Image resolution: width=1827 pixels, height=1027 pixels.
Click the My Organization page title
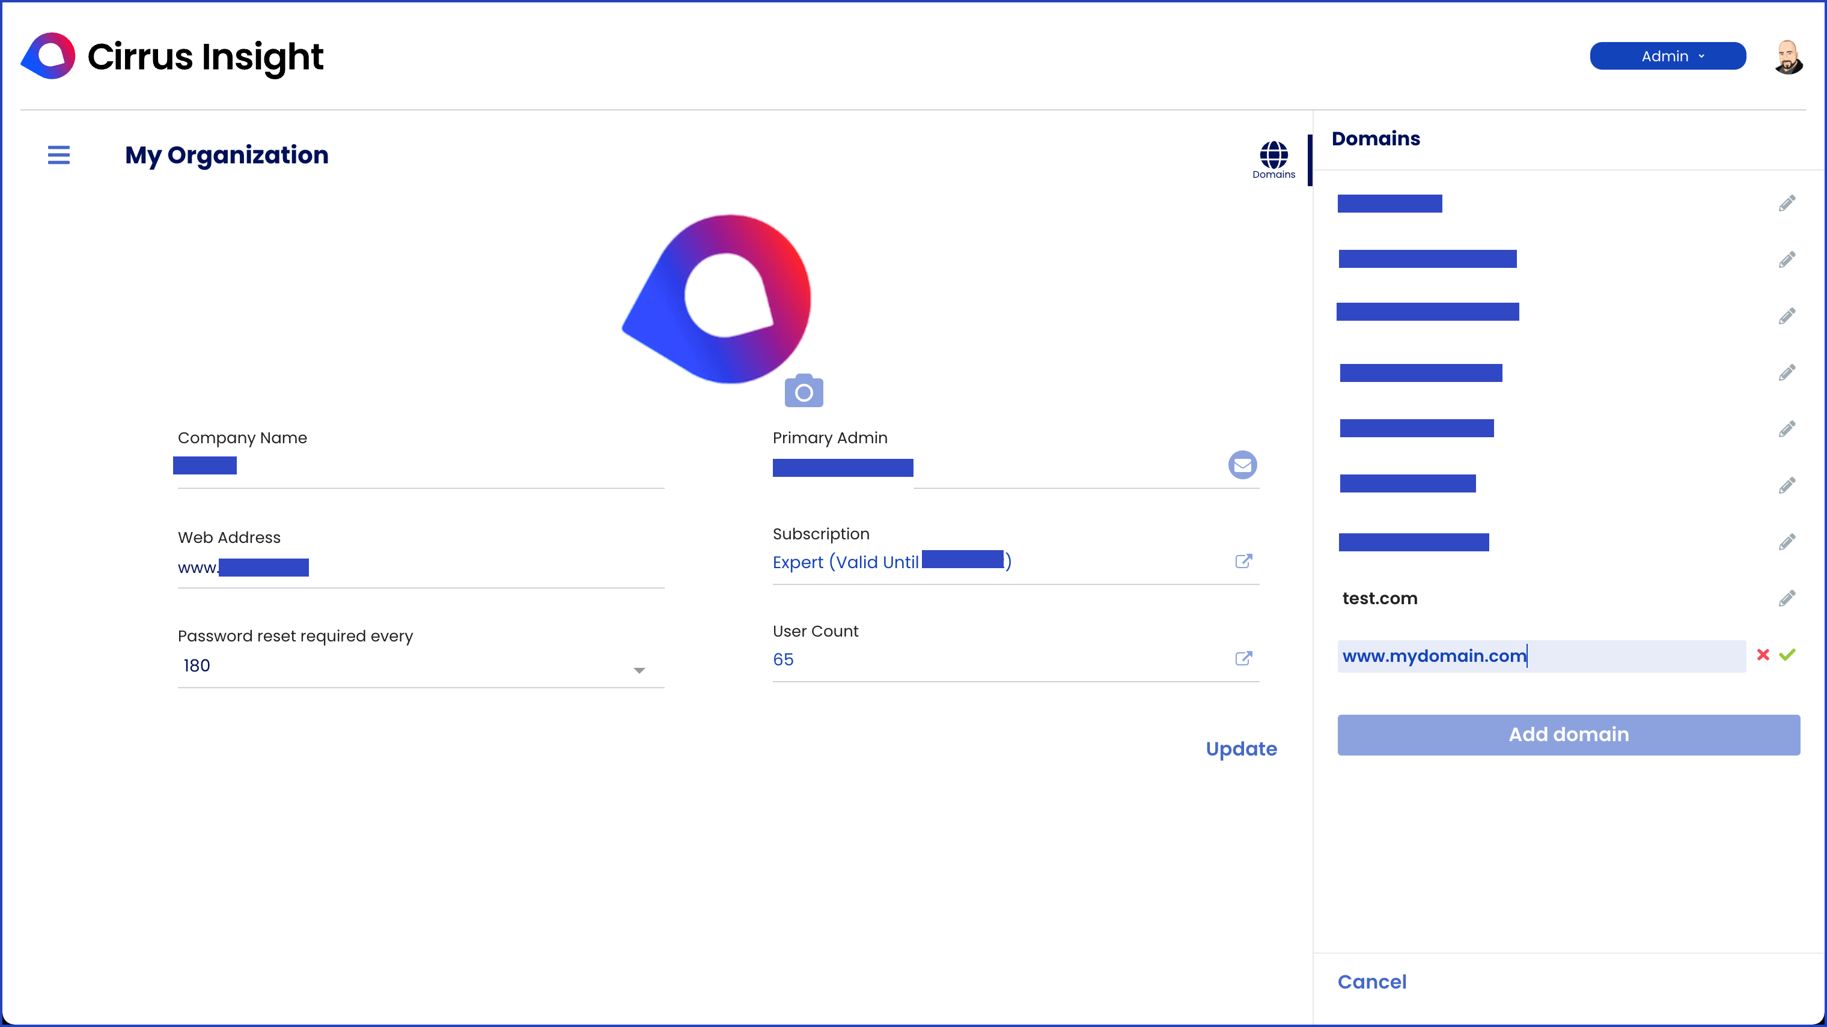[226, 155]
